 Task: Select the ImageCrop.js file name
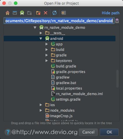pos(61,116)
